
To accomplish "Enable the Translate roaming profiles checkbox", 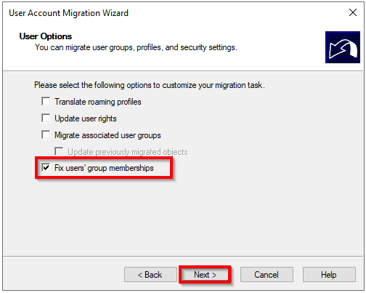I will tap(46, 101).
